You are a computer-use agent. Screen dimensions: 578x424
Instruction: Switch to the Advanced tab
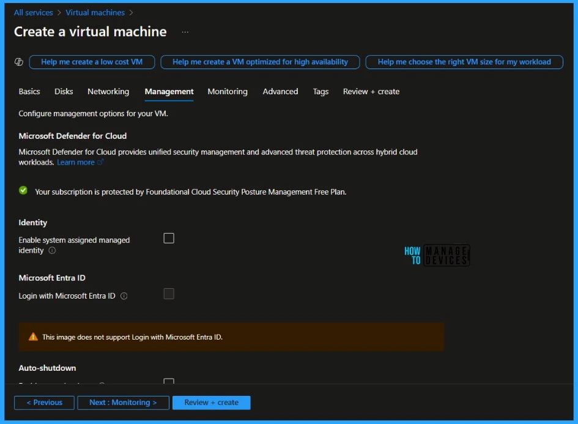tap(280, 91)
